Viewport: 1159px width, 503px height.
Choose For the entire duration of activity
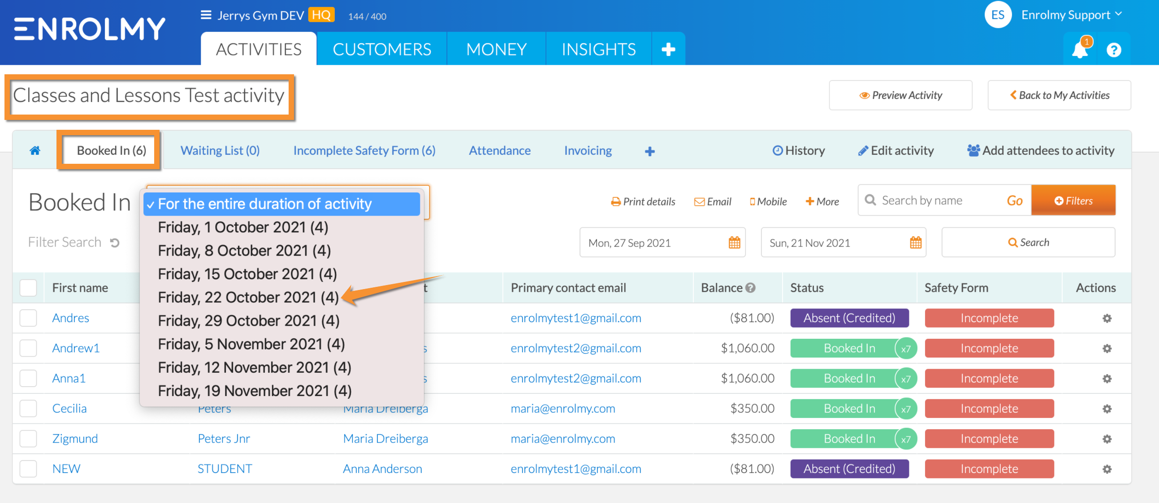pyautogui.click(x=281, y=204)
